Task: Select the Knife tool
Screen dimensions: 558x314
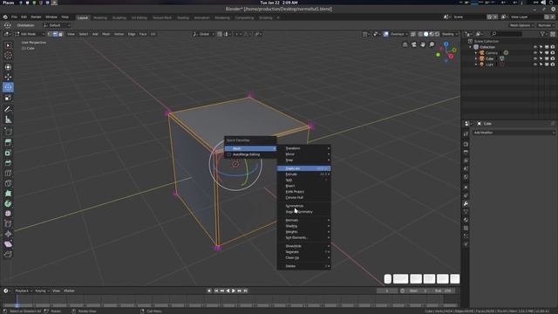Action: pos(8,183)
